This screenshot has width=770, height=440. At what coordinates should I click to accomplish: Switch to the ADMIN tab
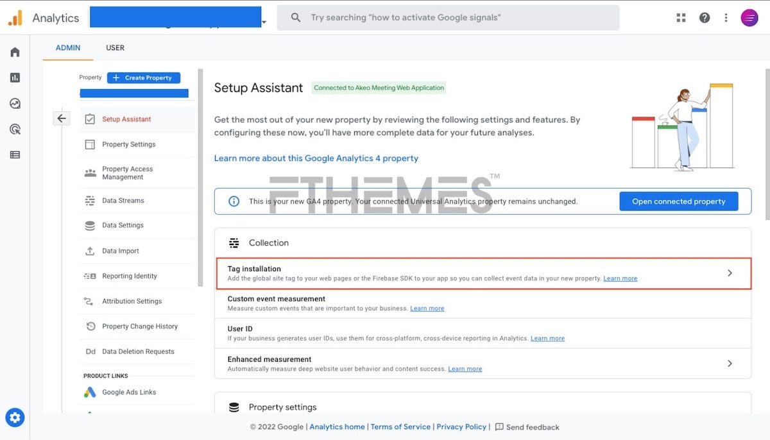tap(68, 47)
